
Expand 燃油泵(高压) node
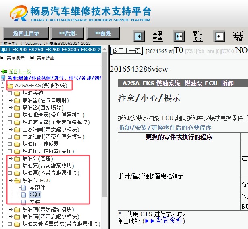(10, 159)
